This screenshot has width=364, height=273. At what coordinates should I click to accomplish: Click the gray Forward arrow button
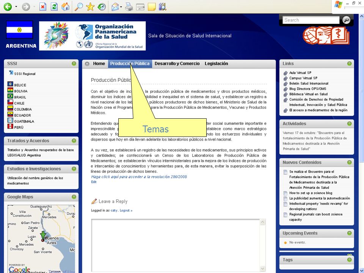[26, 7]
